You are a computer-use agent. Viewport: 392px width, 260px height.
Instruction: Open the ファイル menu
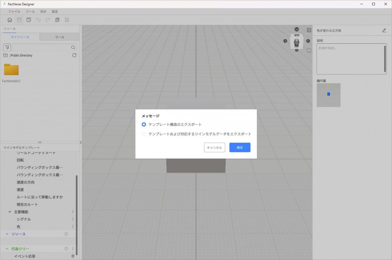(x=14, y=11)
